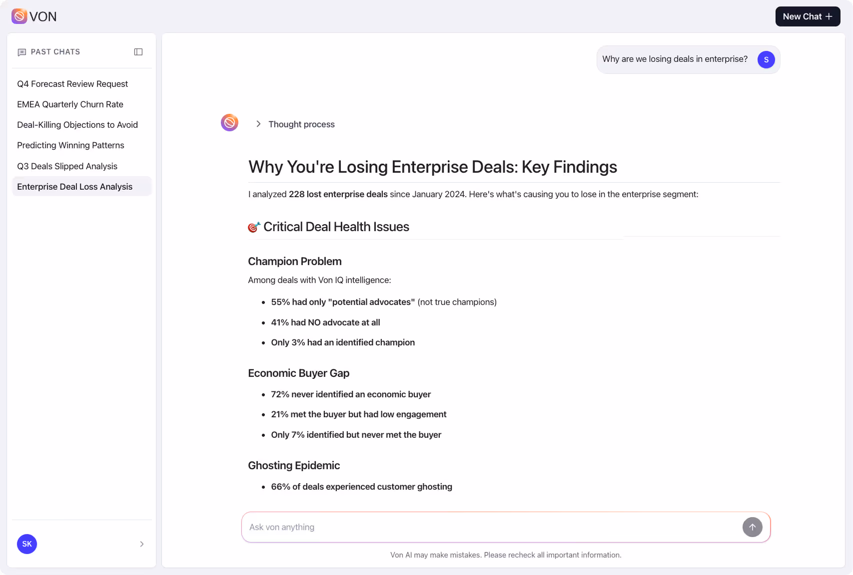Select Enterprise Deal Loss Analysis chat

pyautogui.click(x=74, y=186)
